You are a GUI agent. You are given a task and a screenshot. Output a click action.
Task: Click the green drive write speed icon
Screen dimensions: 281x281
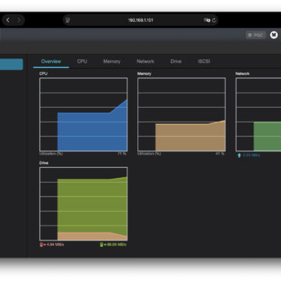pyautogui.click(x=101, y=244)
